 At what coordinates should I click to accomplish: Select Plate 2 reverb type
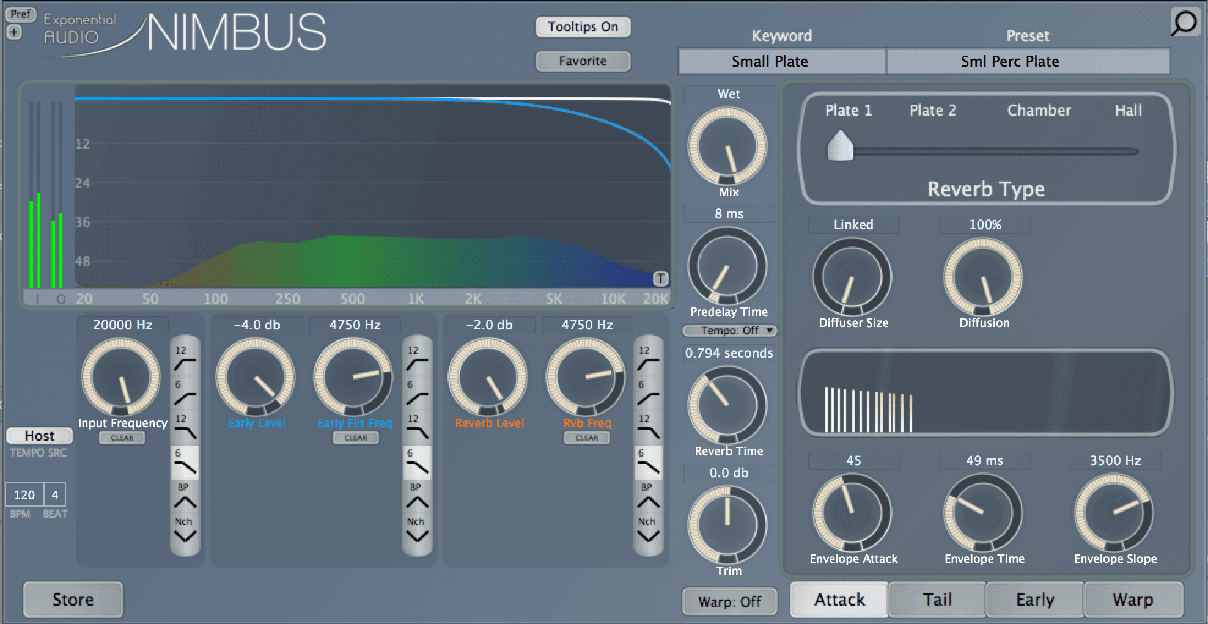(x=932, y=111)
